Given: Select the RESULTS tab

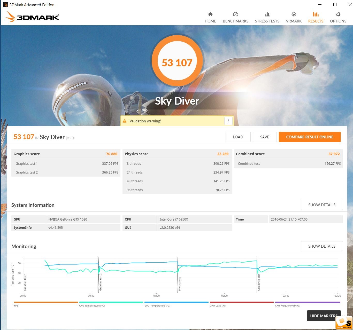Looking at the screenshot, I should coord(316,18).
